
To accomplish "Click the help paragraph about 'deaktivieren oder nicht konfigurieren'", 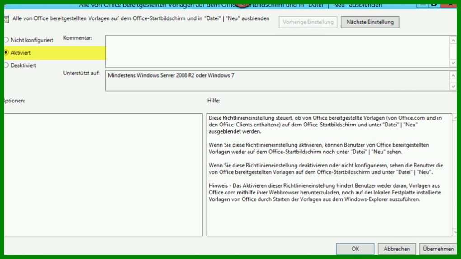I will (x=326, y=169).
